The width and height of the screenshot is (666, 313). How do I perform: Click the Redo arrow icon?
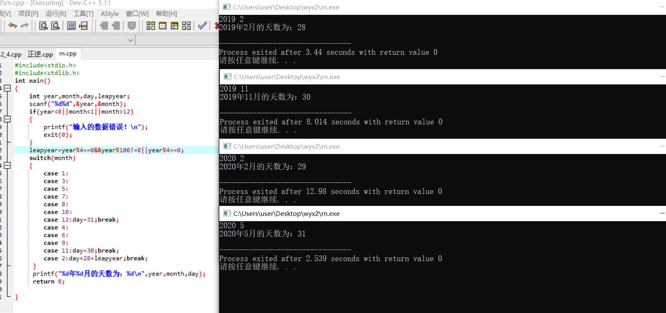click(25, 26)
